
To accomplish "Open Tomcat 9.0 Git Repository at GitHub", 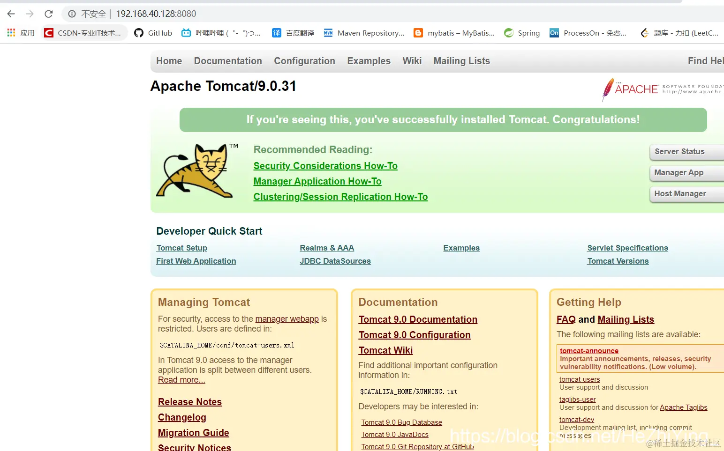I will click(x=417, y=447).
